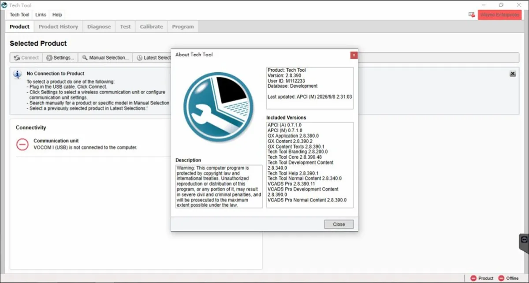This screenshot has width=529, height=283.
Task: Click the User ID: M112233 line
Action: click(x=286, y=81)
